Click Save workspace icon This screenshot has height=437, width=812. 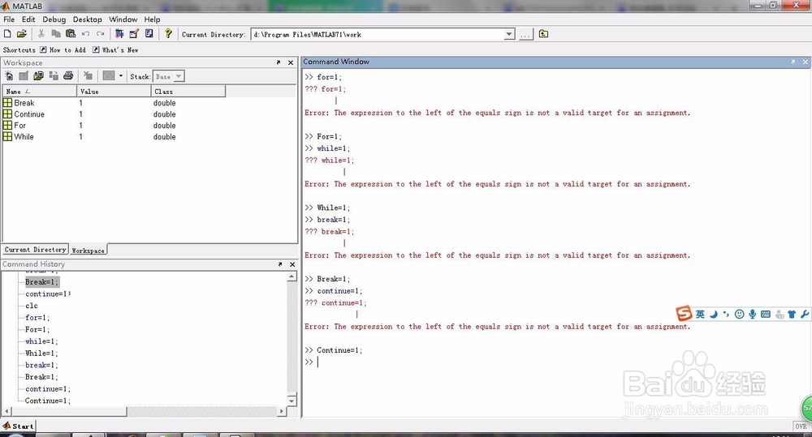coord(54,76)
